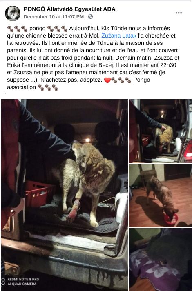The height and width of the screenshot is (291, 192).
Task: Open large photo of injured dog in van
Action: coord(65,195)
